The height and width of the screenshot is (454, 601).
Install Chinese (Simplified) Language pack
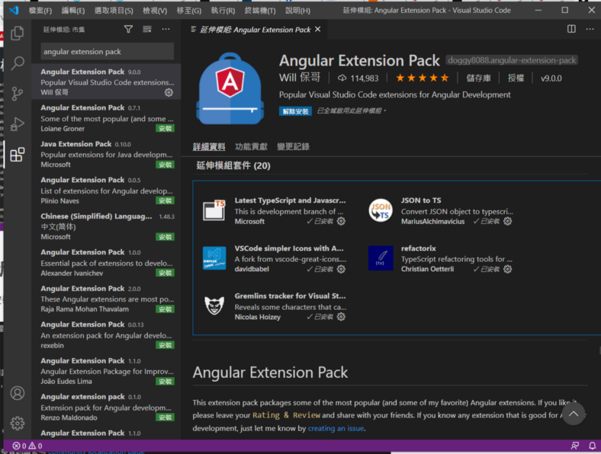click(166, 237)
